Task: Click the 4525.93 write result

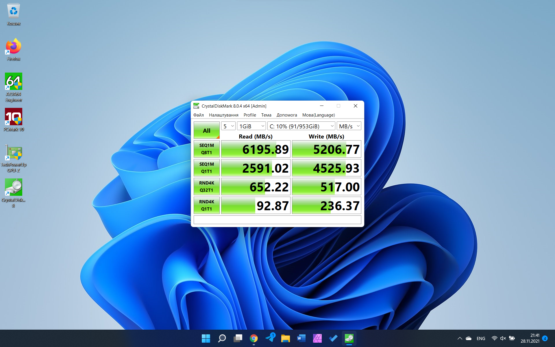Action: tap(327, 168)
